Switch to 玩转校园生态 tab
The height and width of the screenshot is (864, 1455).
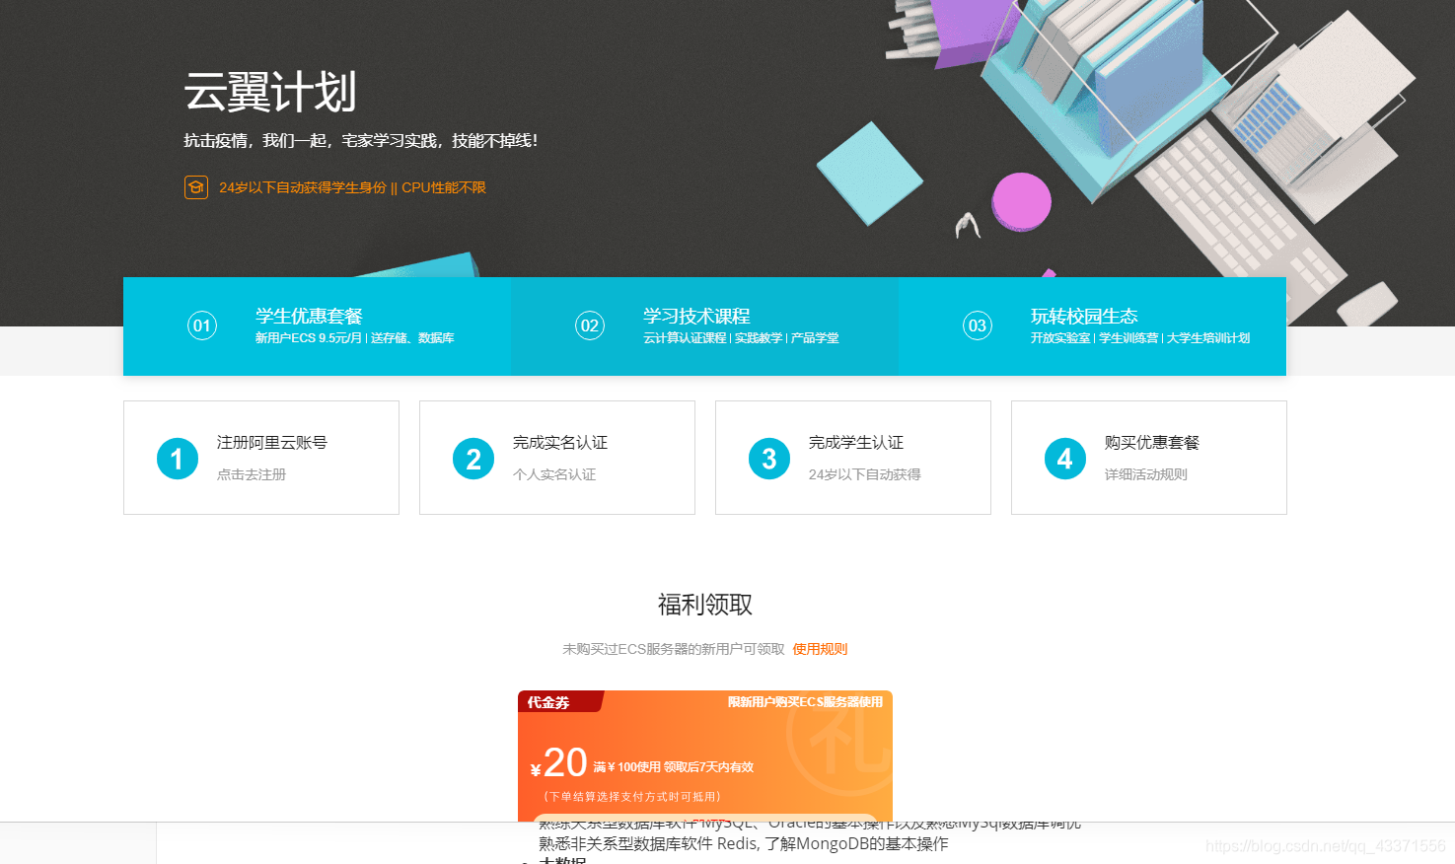[1092, 326]
